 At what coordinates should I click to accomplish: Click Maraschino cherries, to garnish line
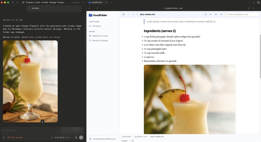[160, 61]
